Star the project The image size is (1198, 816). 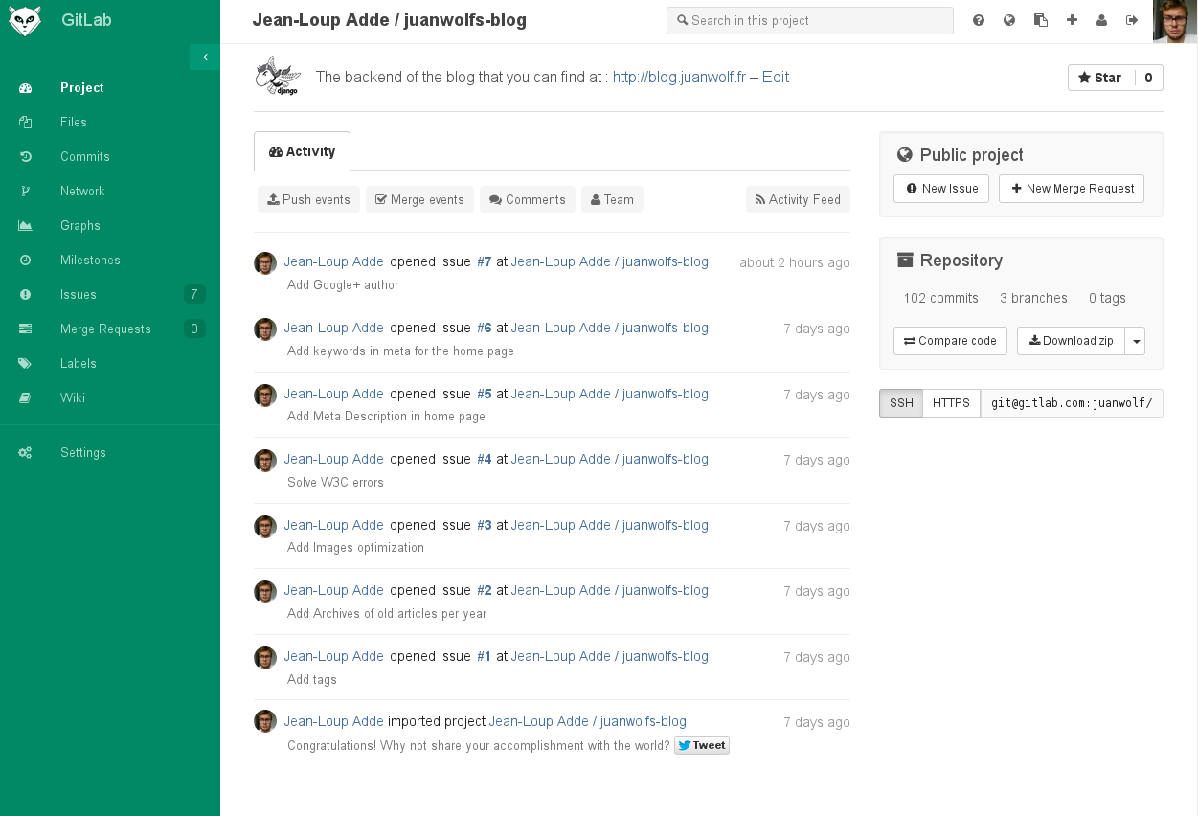(1100, 78)
